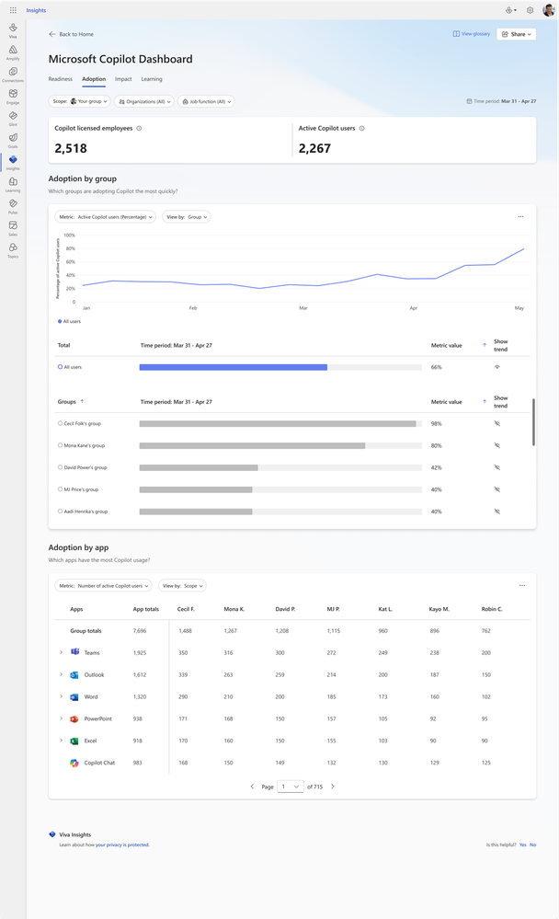
Task: Sort Groups section by Metric value
Action: pos(484,401)
